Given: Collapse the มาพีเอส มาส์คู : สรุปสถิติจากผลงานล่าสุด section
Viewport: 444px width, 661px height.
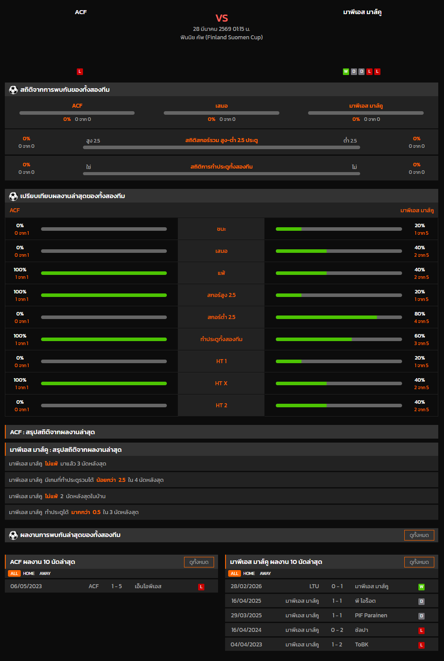Looking at the screenshot, I should click(222, 450).
